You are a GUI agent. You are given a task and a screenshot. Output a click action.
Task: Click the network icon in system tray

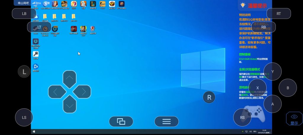click(x=246, y=131)
